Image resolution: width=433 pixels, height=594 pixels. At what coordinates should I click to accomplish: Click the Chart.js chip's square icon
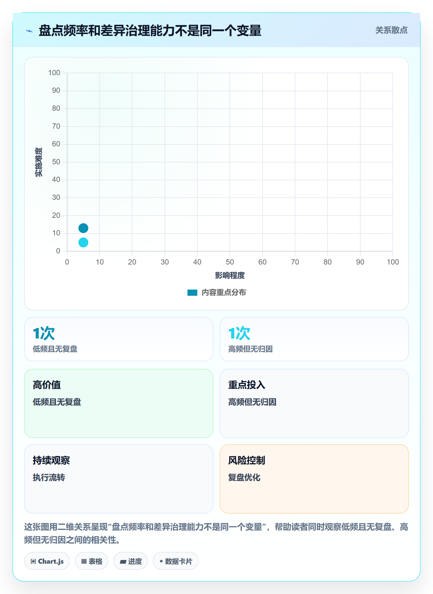[33, 562]
